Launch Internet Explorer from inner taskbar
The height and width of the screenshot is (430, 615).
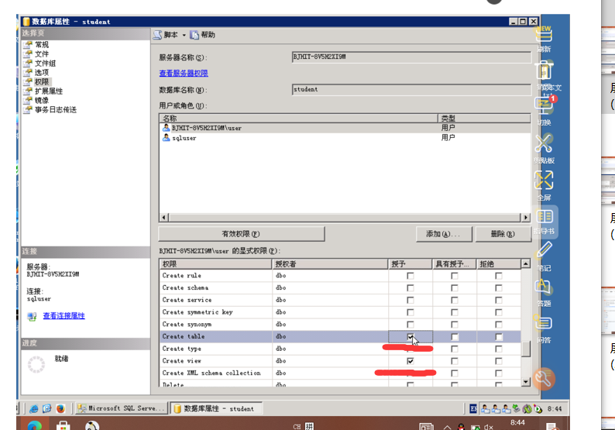pos(34,409)
